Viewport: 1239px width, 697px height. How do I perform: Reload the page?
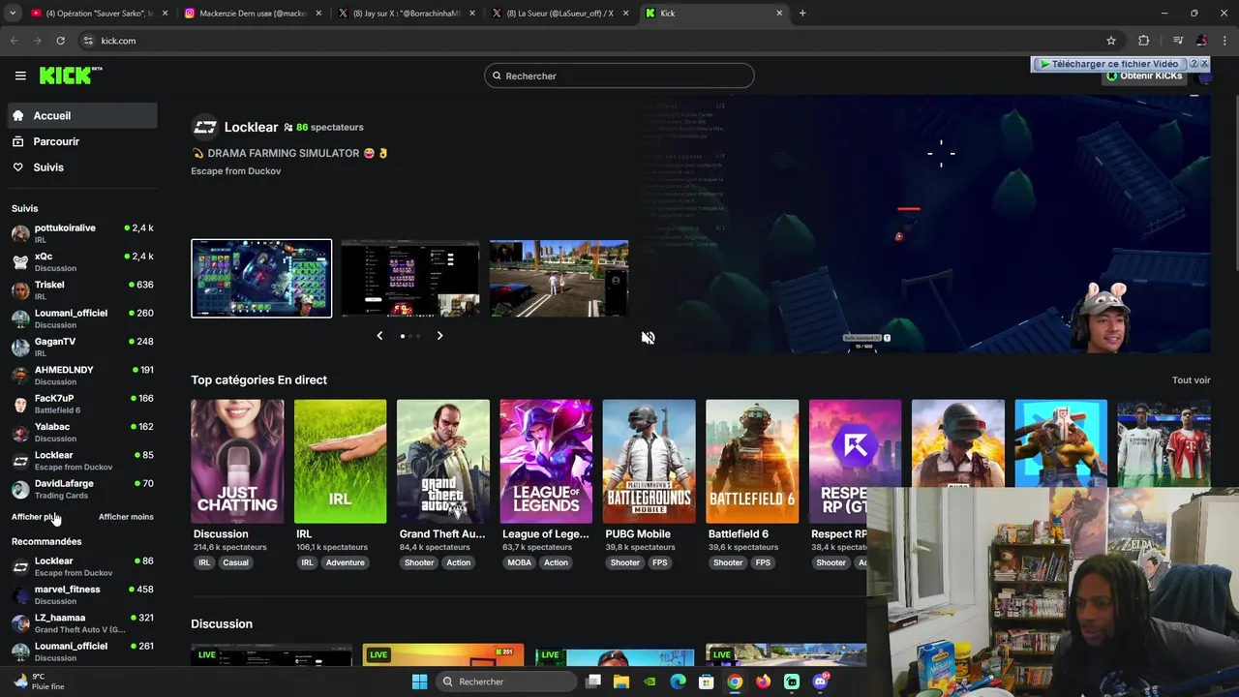point(60,41)
